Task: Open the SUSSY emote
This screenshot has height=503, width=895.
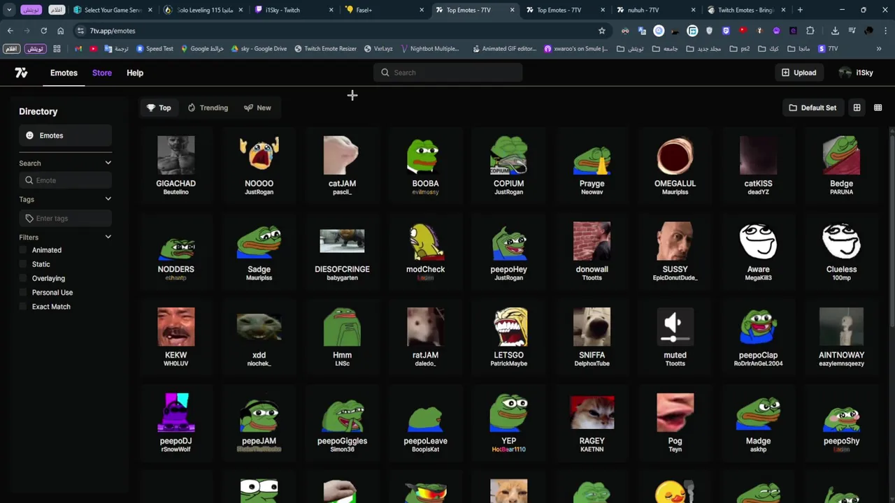Action: click(675, 251)
